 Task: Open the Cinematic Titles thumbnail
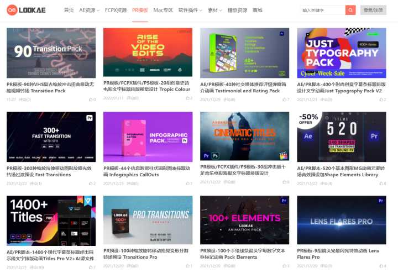click(x=245, y=137)
